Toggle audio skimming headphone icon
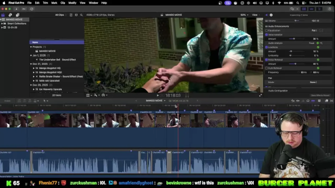 coord(308,101)
